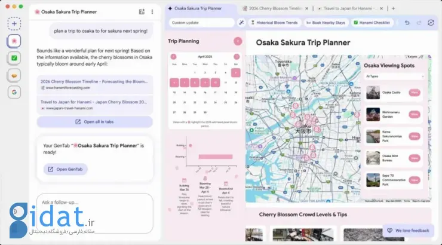Image resolution: width=442 pixels, height=245 pixels.
Task: Click the We love feedback button
Action: click(x=407, y=231)
